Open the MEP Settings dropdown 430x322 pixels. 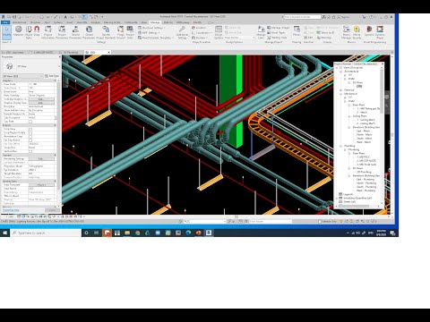tap(149, 32)
